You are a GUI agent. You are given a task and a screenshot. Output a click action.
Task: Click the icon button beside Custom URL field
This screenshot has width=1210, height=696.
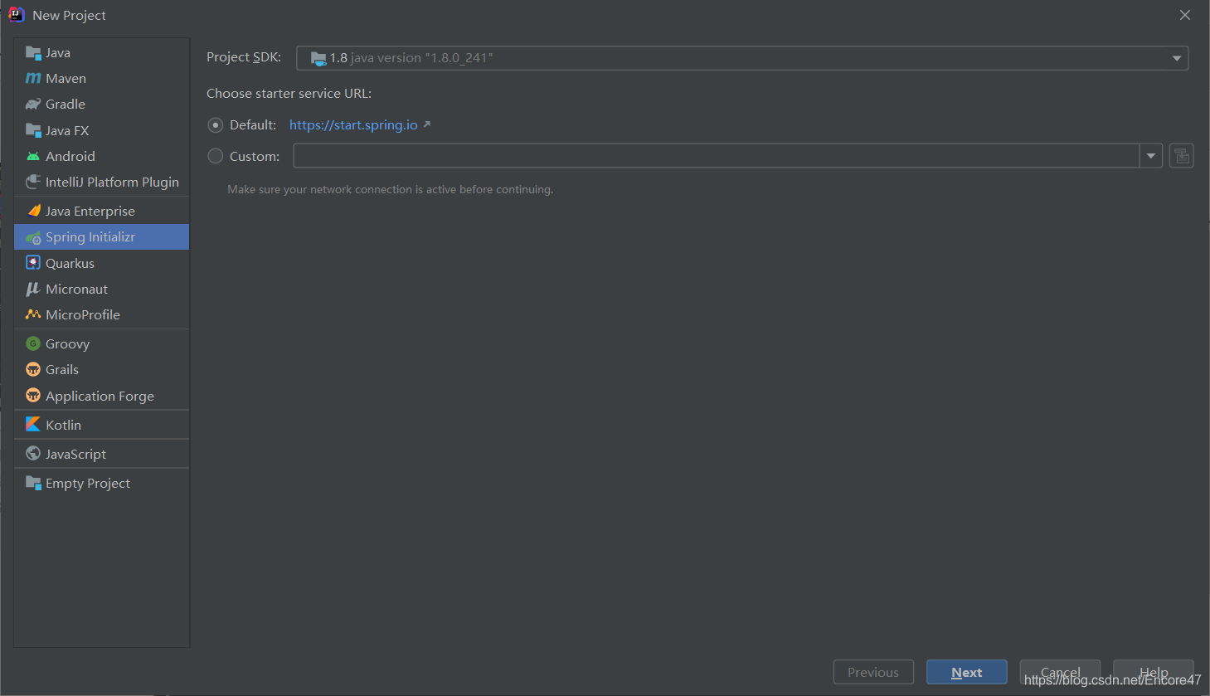(x=1182, y=156)
